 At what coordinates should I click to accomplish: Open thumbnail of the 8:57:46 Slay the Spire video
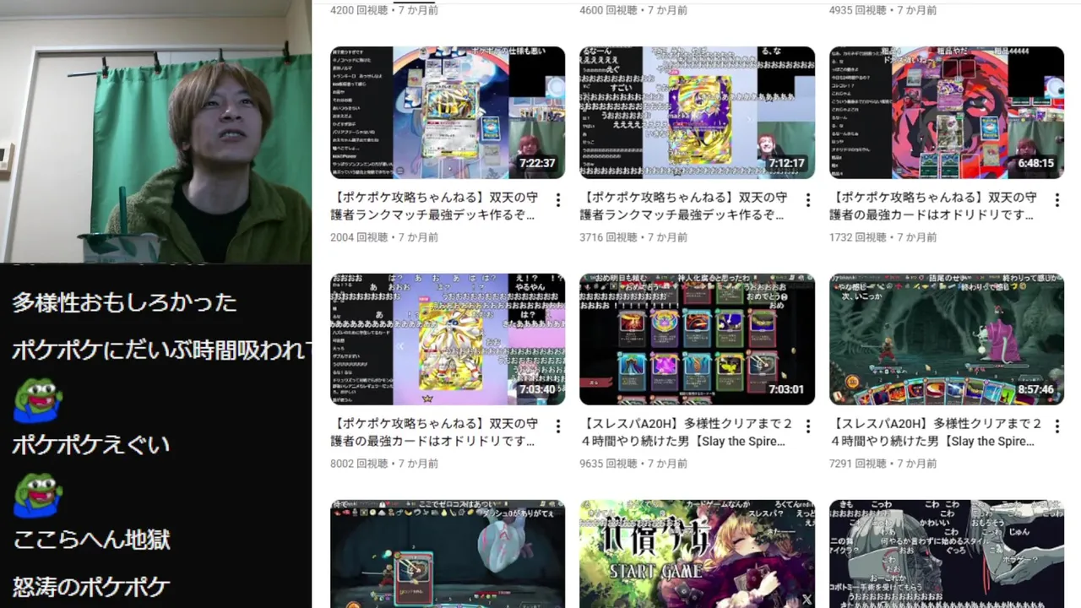click(x=947, y=339)
